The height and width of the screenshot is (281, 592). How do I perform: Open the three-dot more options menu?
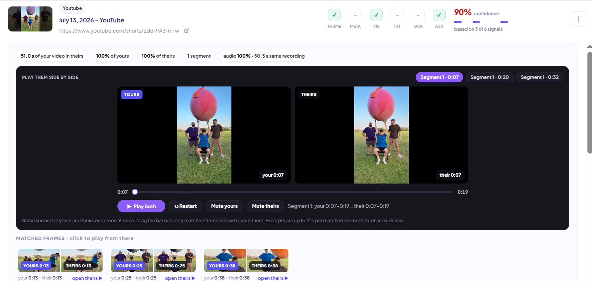click(x=578, y=19)
